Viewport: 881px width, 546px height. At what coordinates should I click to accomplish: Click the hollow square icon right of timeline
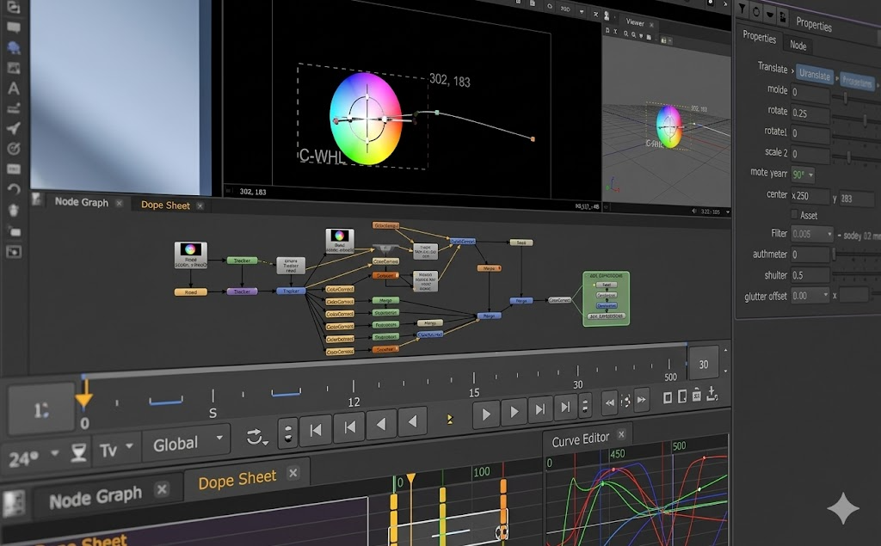668,398
